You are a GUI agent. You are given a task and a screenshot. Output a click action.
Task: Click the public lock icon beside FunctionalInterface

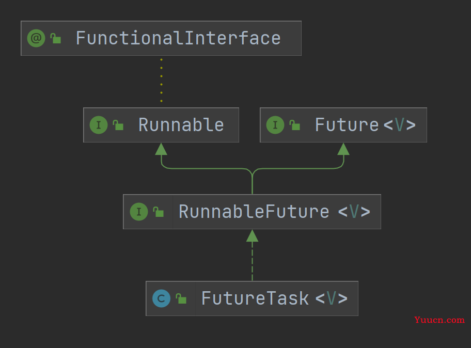tap(56, 38)
